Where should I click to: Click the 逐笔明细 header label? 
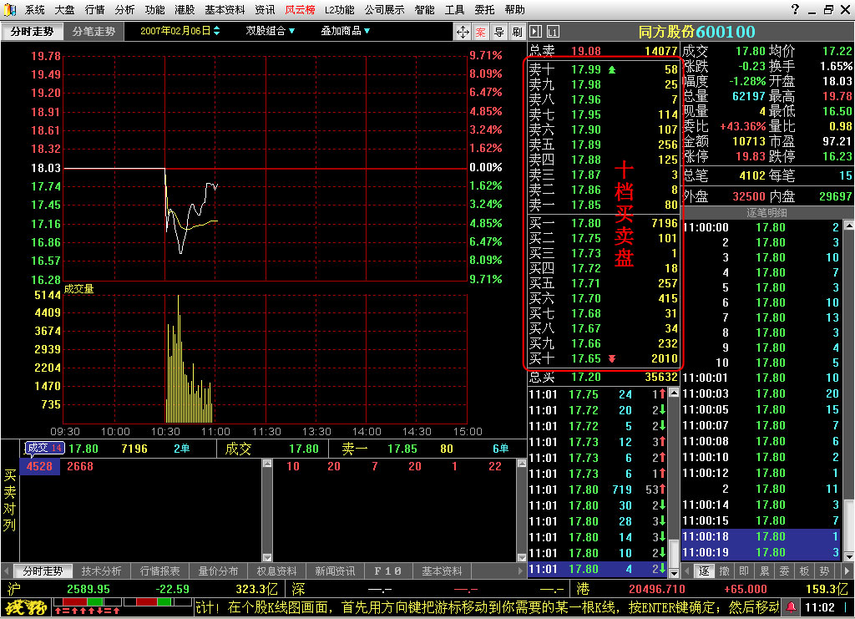tap(766, 212)
